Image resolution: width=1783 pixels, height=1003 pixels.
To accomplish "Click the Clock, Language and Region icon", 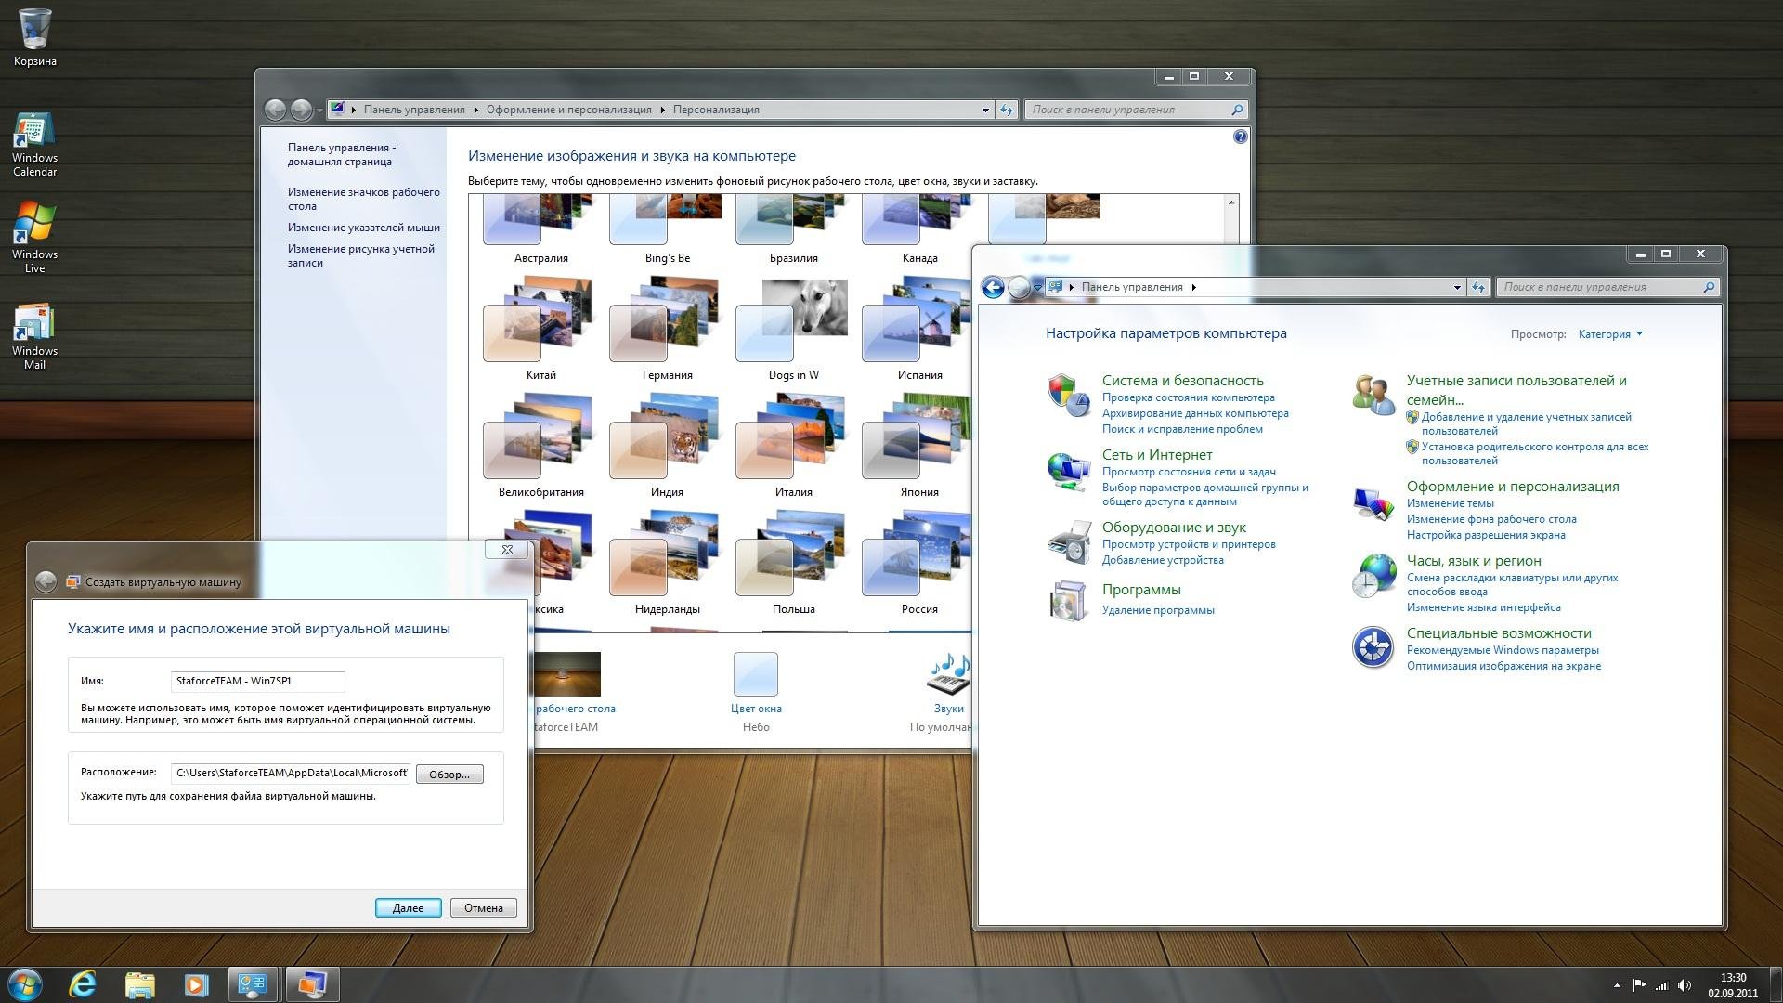I will 1373,575.
